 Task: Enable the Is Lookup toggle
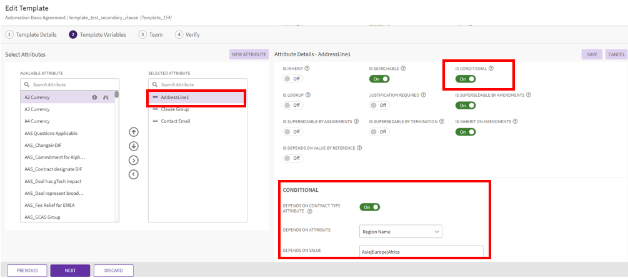(x=292, y=105)
